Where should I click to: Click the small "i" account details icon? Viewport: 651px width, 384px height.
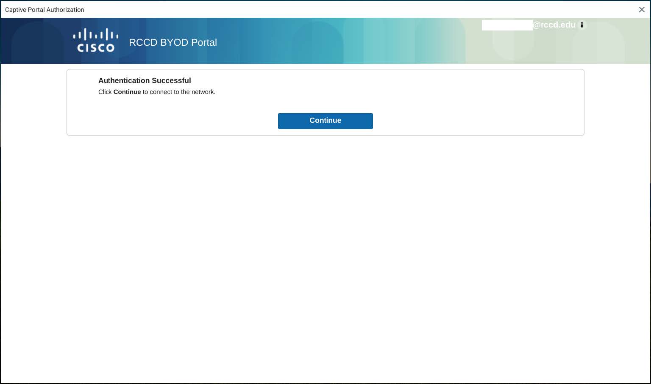(x=582, y=25)
